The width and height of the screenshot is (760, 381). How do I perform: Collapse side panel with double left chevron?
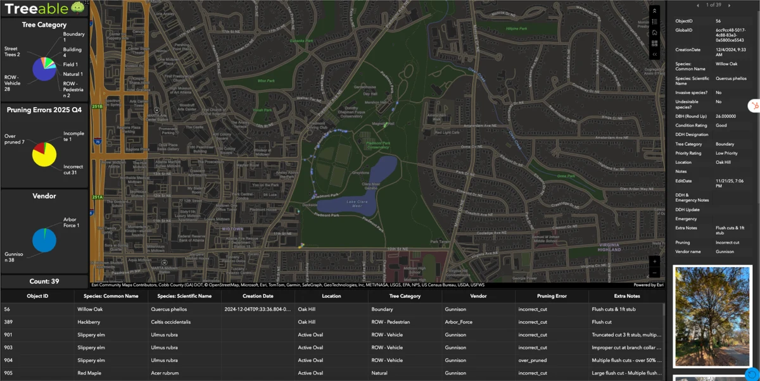655,54
